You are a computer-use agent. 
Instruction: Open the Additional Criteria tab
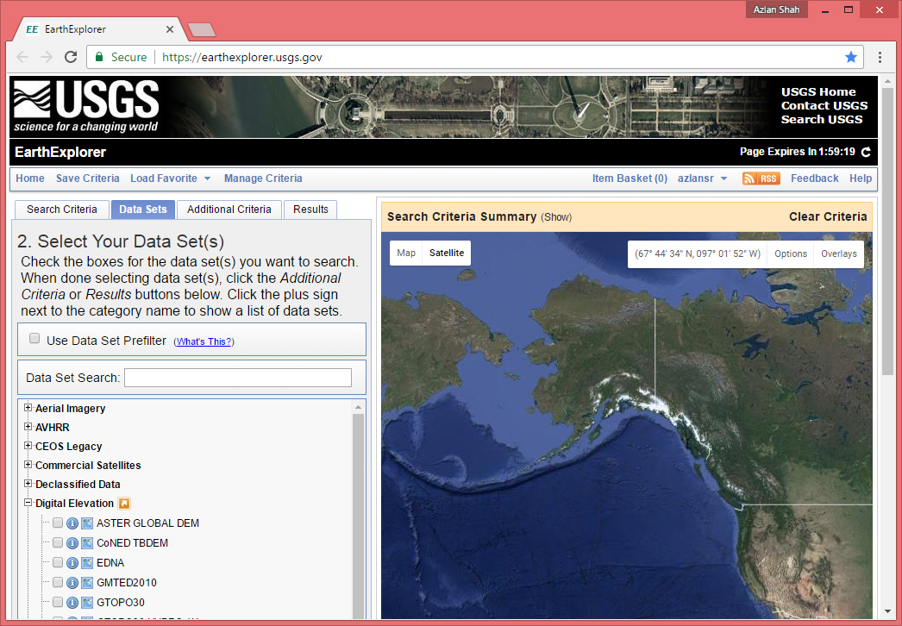click(x=229, y=210)
